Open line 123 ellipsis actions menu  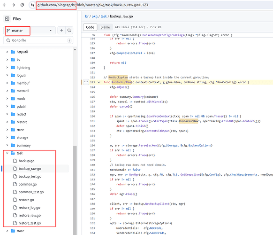[x=86, y=82]
